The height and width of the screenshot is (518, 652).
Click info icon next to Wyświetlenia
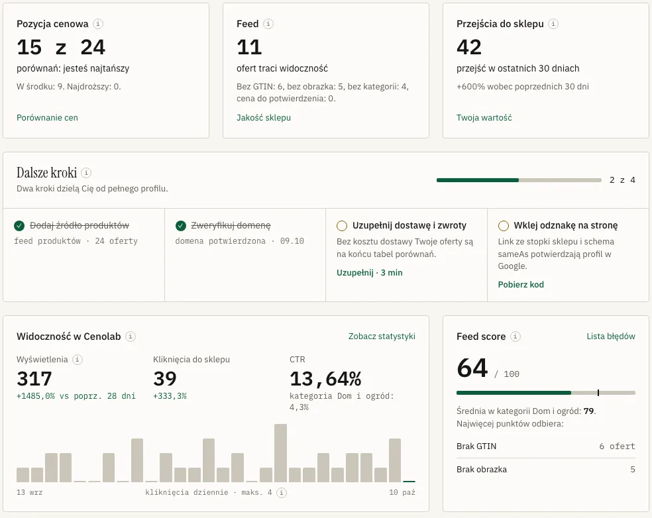pyautogui.click(x=78, y=360)
